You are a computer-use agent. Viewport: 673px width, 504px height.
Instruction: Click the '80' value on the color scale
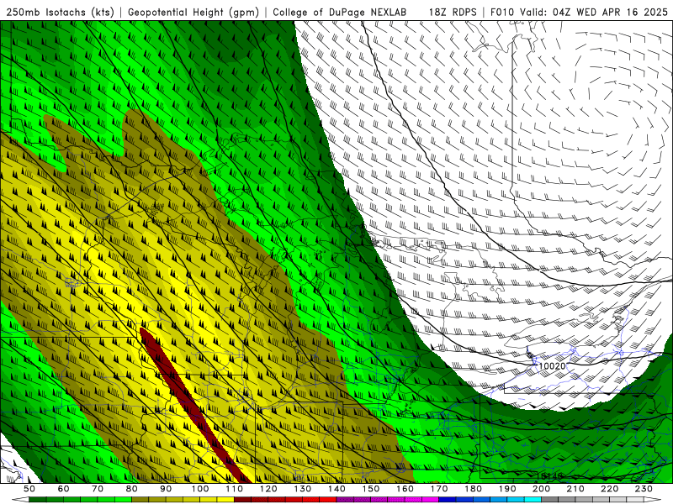point(132,489)
